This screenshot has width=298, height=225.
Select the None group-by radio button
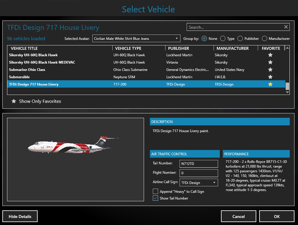(x=204, y=38)
